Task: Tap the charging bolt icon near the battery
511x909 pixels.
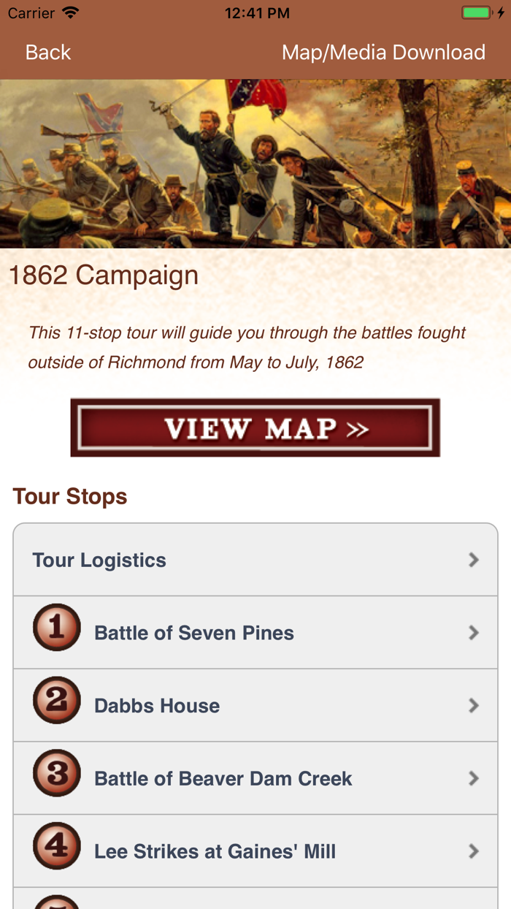Action: [x=499, y=12]
